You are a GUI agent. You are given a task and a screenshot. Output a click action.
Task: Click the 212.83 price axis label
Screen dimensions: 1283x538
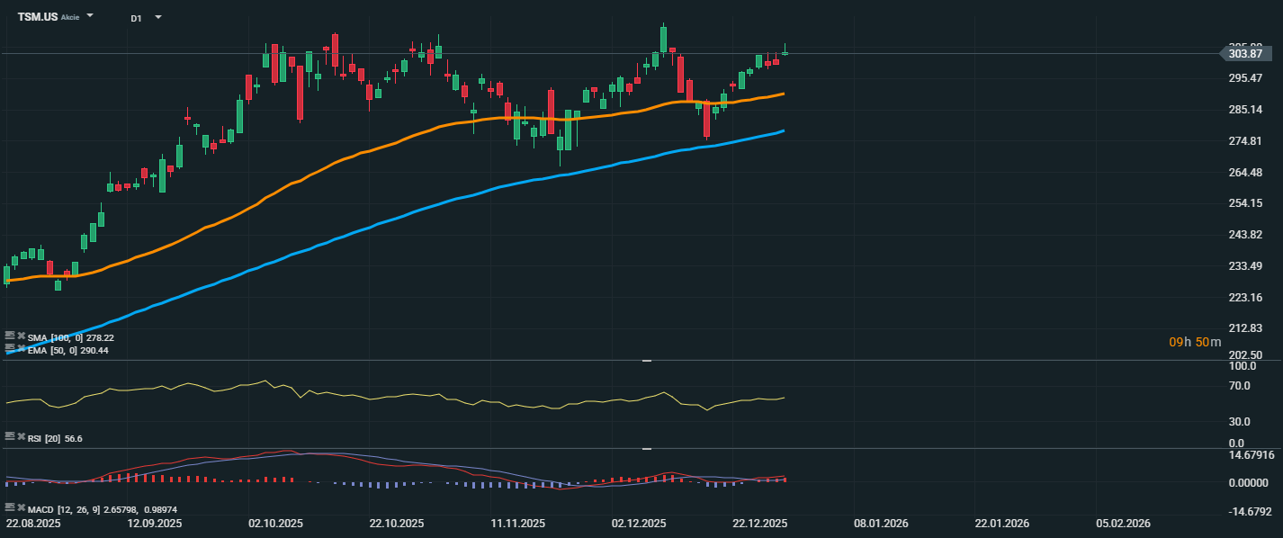pyautogui.click(x=1245, y=328)
